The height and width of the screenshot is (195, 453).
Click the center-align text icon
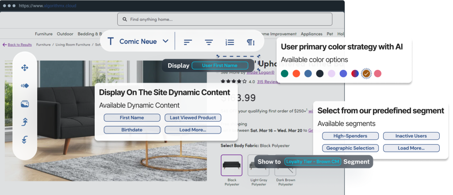point(209,42)
